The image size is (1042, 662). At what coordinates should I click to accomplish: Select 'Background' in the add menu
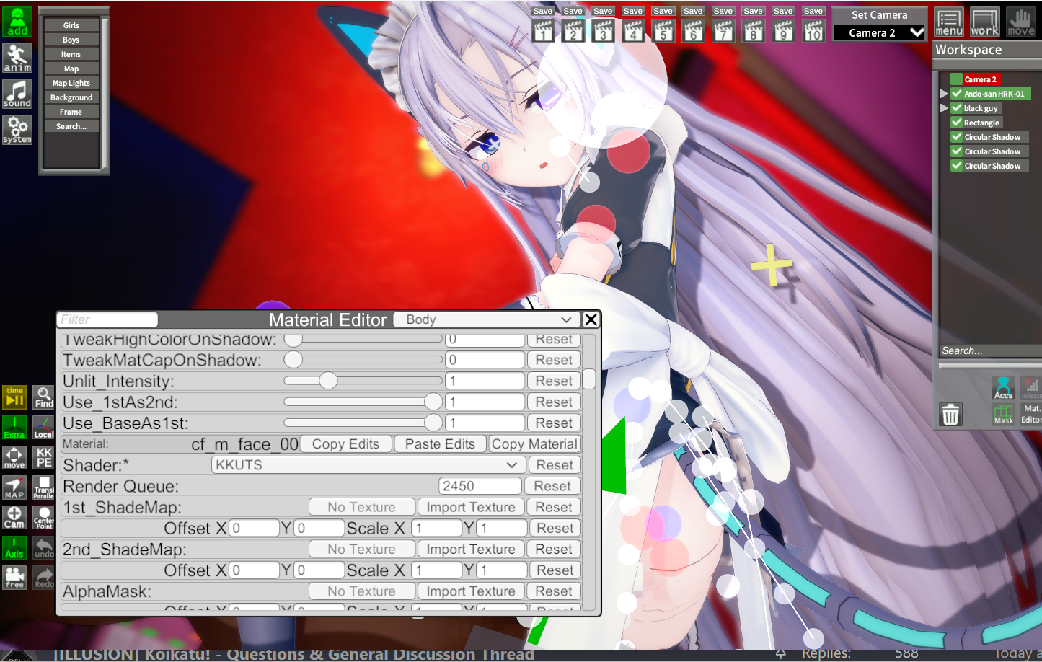click(71, 97)
